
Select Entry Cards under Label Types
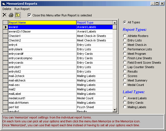tap(125, 102)
